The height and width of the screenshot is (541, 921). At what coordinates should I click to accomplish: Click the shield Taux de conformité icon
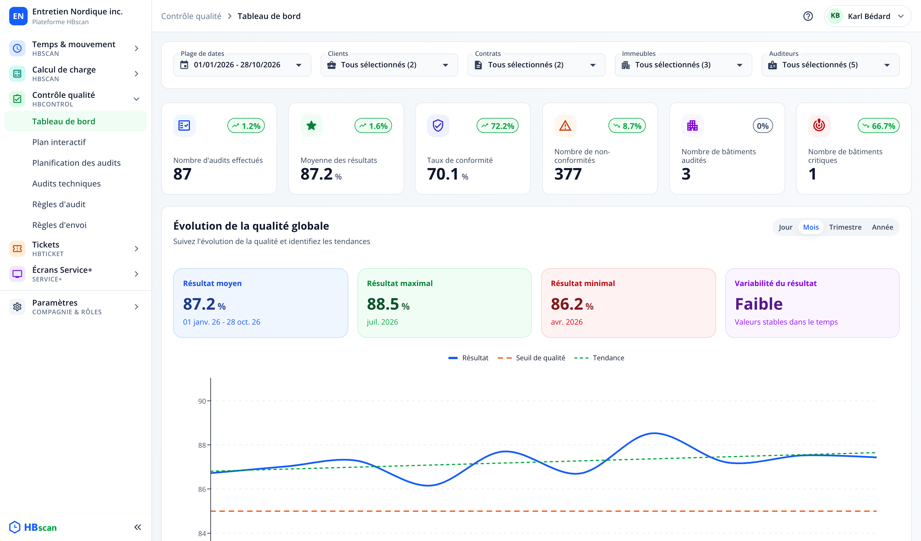click(x=438, y=126)
